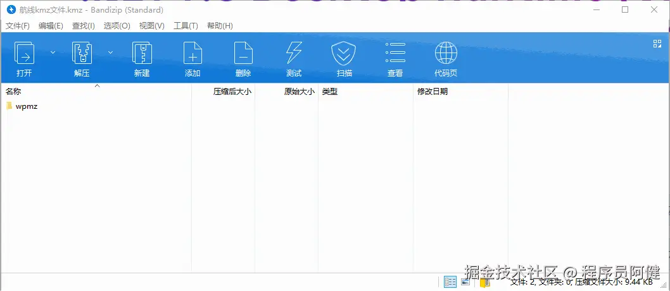Sort by 名称 column header
670x291 pixels.
[x=96, y=91]
